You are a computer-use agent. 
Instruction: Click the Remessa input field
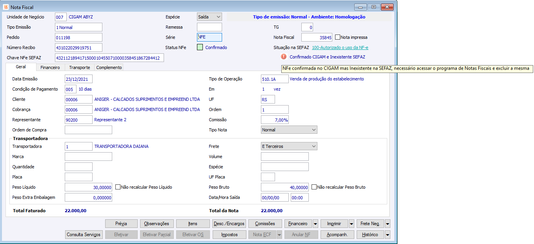pos(209,27)
